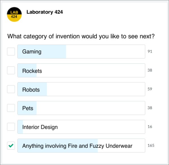The width and height of the screenshot is (169, 165).
Task: Select the Pets checkbox
Action: pyautogui.click(x=11, y=108)
